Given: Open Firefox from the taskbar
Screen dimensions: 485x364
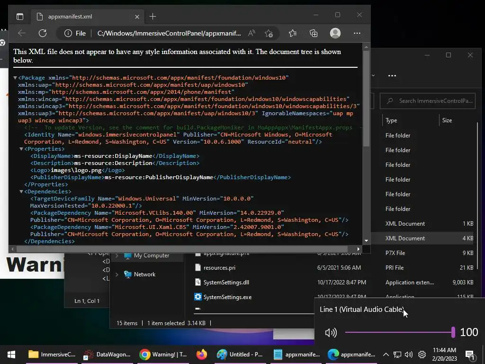Looking at the screenshot, I should [x=202, y=355].
